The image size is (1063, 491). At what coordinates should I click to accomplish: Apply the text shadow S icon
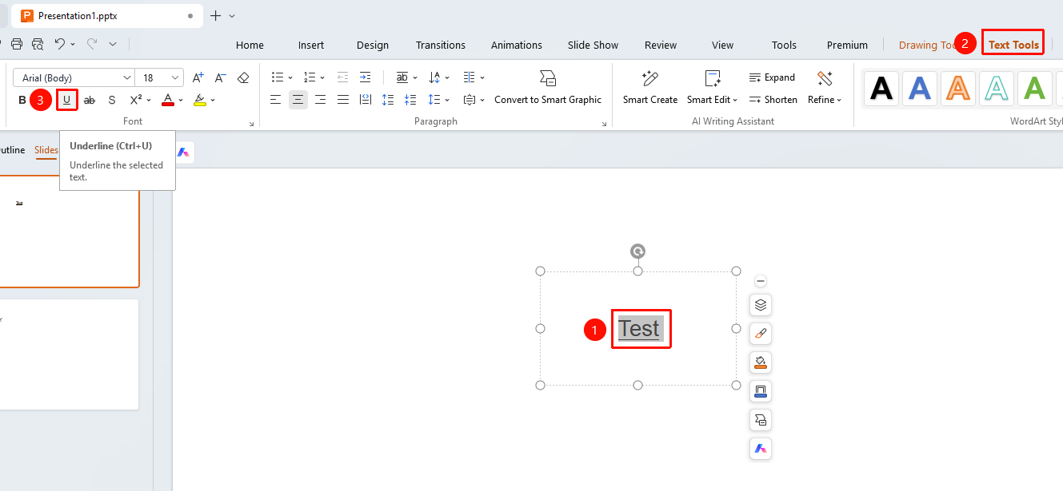tap(112, 100)
